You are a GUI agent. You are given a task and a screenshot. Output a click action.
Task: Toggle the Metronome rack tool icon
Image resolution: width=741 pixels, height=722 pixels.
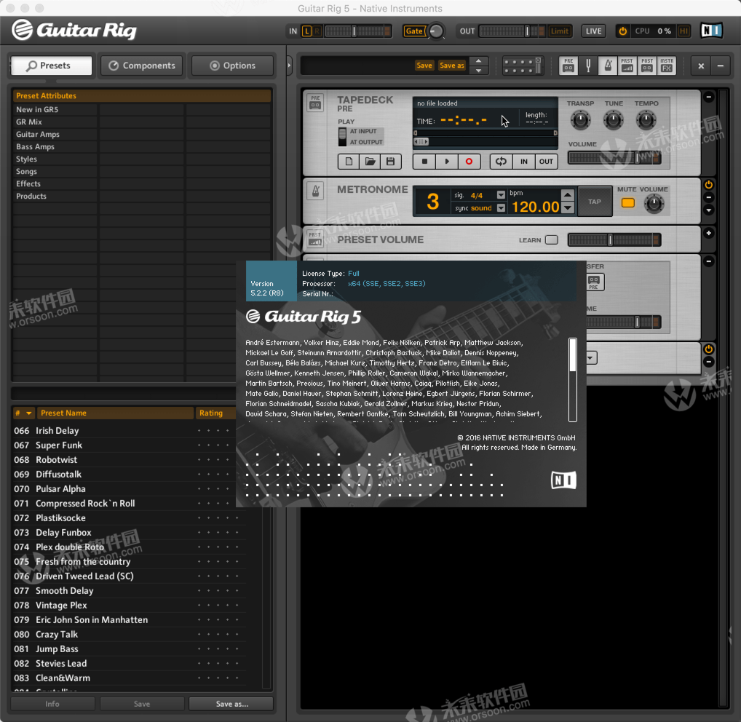608,66
